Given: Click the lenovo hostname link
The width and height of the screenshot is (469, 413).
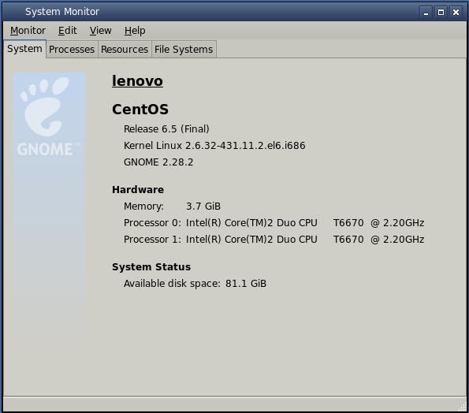Looking at the screenshot, I should coord(137,80).
